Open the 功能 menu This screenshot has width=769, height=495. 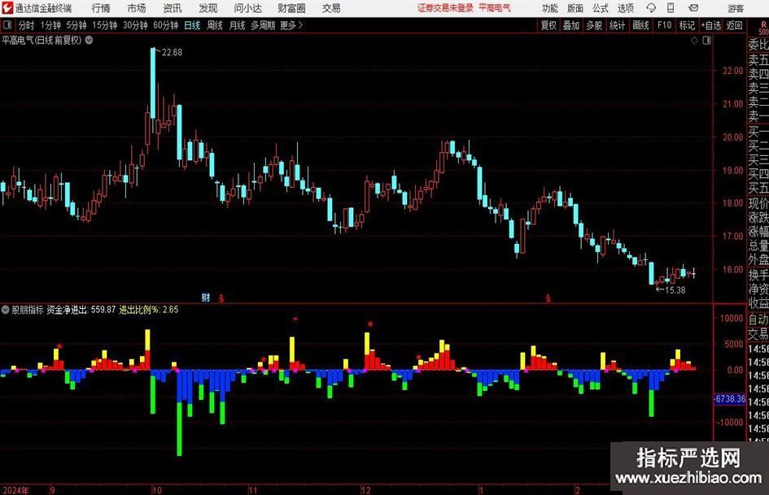click(550, 8)
